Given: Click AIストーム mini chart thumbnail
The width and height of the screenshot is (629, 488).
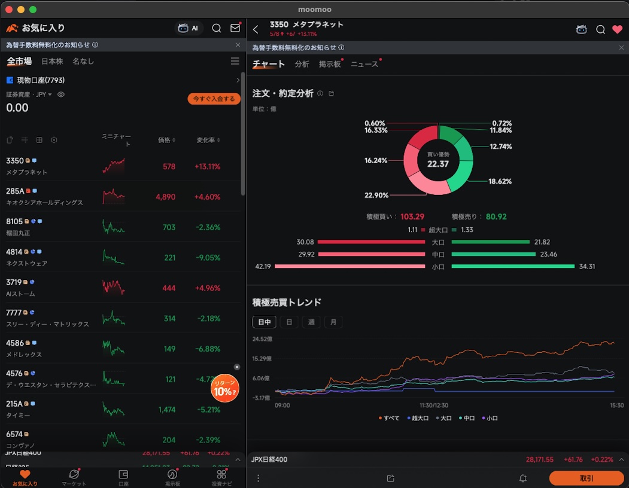Looking at the screenshot, I should (114, 288).
